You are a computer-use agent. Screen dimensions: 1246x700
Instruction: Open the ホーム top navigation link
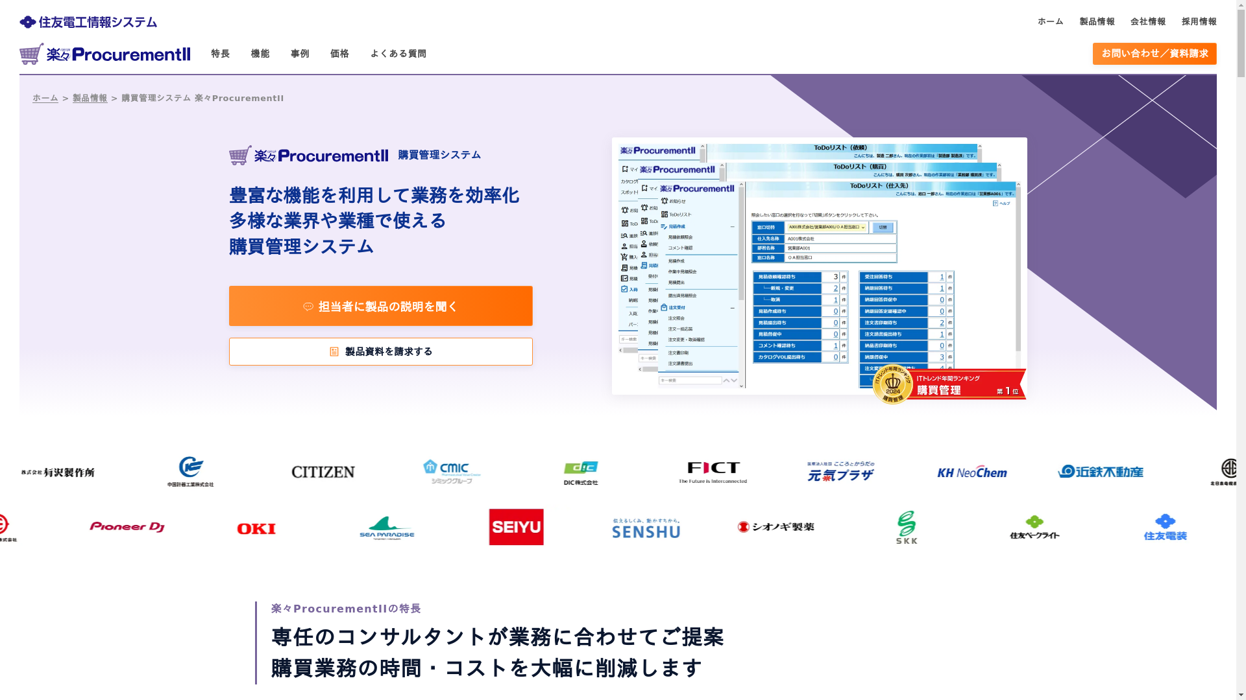pos(1050,21)
